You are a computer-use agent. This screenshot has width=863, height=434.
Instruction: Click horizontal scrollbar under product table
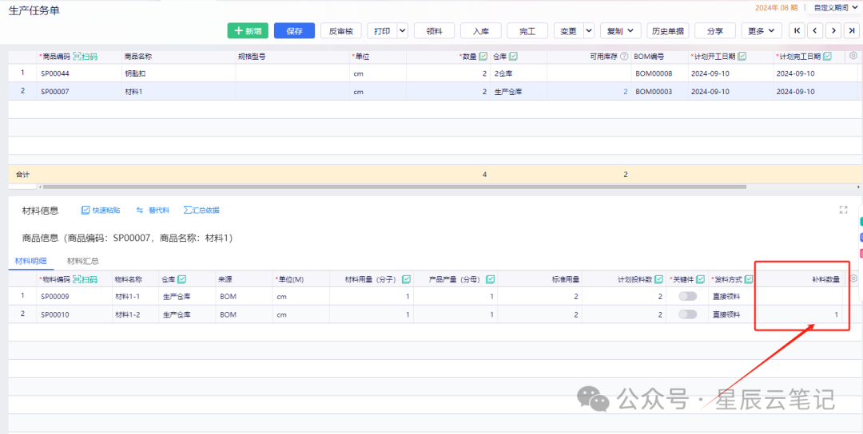[x=394, y=187]
